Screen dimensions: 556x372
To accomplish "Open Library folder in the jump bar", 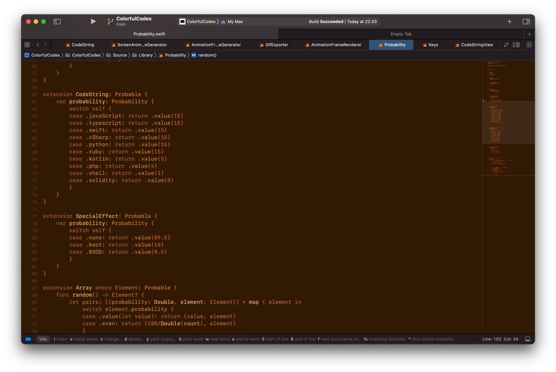I will (142, 55).
